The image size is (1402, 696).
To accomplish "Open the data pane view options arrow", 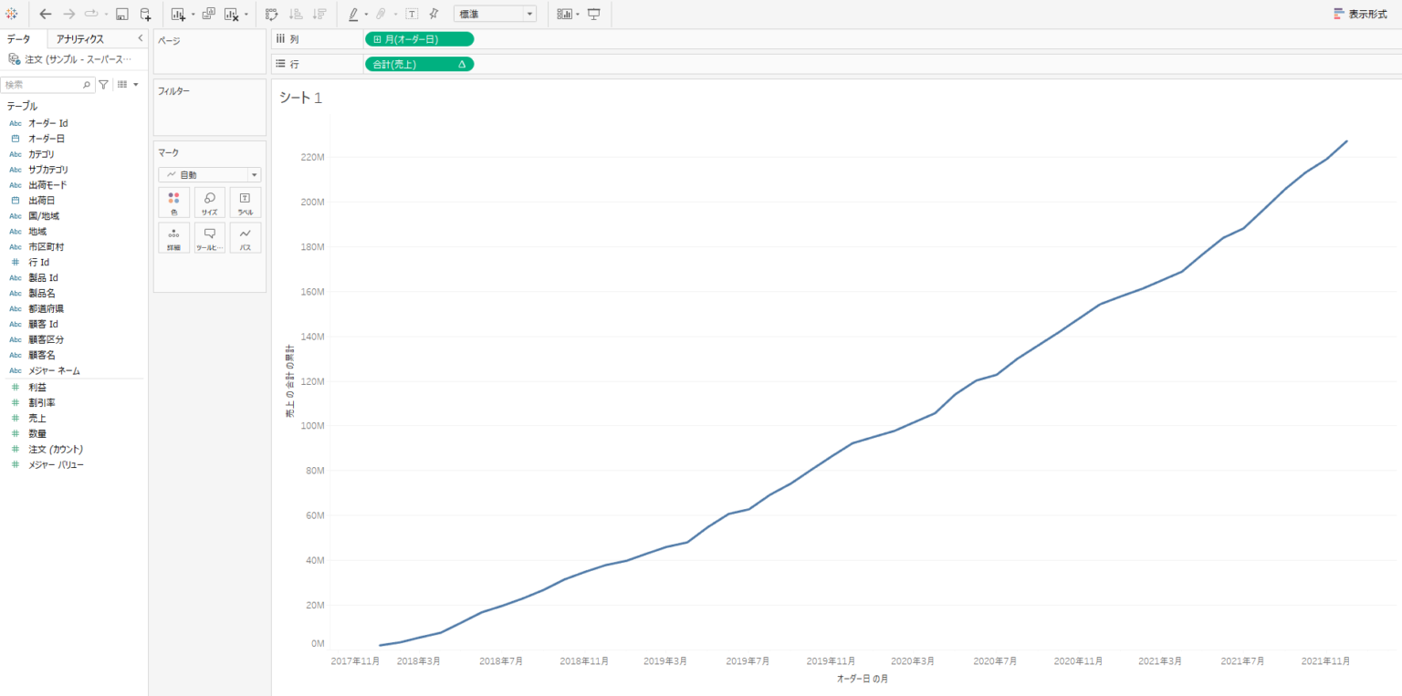I will coord(133,84).
